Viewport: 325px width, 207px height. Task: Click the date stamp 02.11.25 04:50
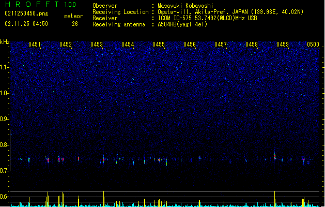click(x=26, y=24)
